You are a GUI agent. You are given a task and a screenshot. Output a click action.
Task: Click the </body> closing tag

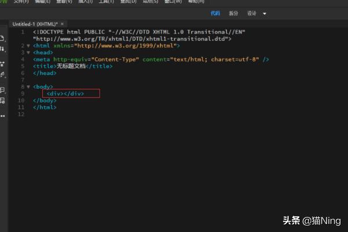tap(45, 100)
